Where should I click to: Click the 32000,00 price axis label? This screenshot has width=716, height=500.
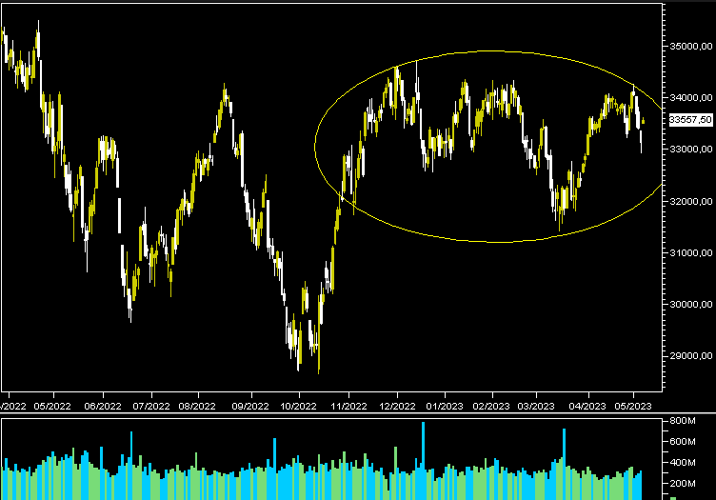point(691,201)
